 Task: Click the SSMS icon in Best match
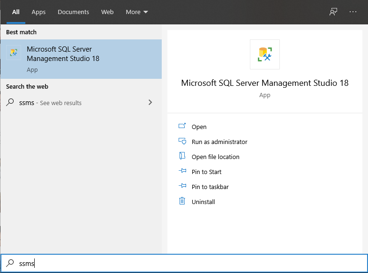pyautogui.click(x=14, y=53)
